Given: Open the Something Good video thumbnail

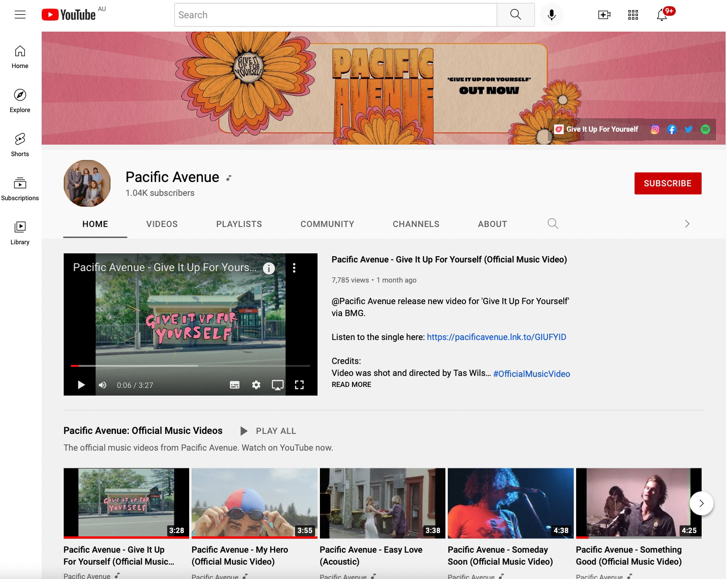Looking at the screenshot, I should pyautogui.click(x=639, y=503).
